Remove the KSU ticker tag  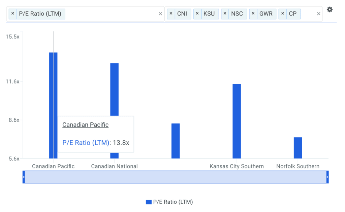pyautogui.click(x=197, y=14)
